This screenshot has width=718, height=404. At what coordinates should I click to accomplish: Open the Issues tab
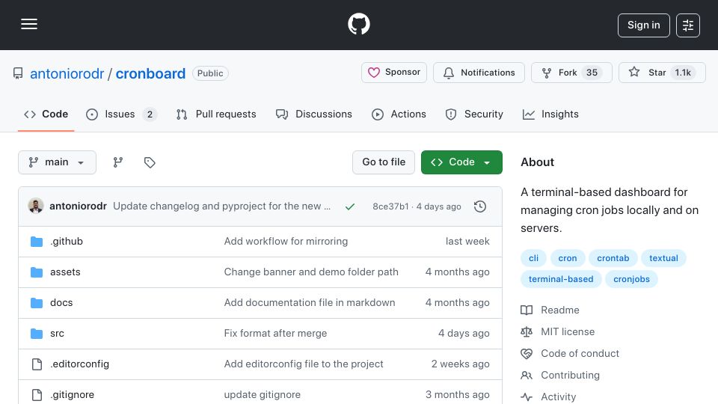pyautogui.click(x=121, y=114)
